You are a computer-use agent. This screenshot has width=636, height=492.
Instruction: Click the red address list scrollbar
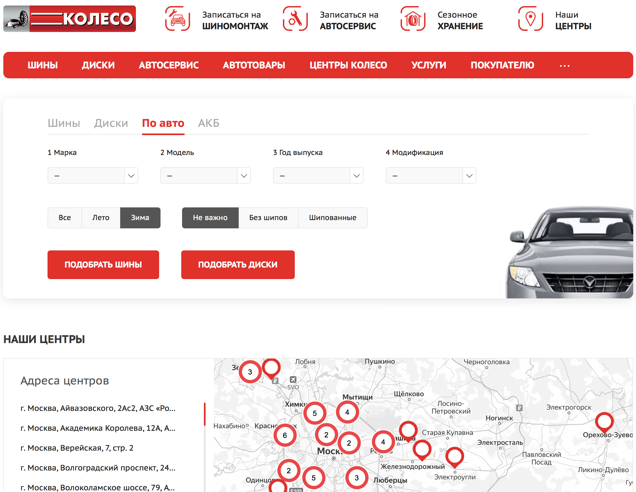(x=205, y=414)
